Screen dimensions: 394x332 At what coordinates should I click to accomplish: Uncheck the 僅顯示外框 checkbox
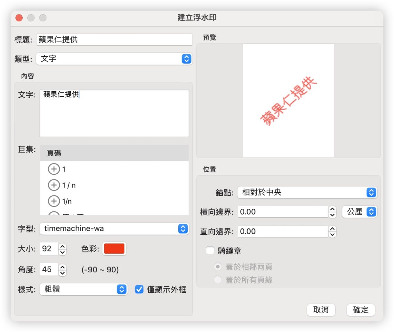pyautogui.click(x=139, y=289)
